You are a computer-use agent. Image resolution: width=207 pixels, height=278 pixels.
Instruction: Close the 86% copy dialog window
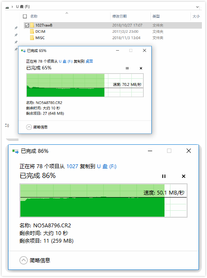pyautogui.click(x=189, y=151)
